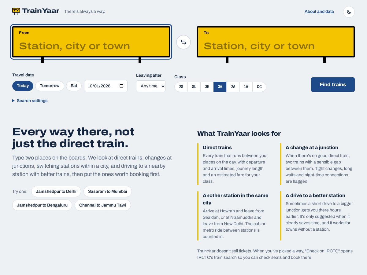Expand Search settings
Image resolution: width=367 pixels, height=275 pixels.
click(x=30, y=101)
